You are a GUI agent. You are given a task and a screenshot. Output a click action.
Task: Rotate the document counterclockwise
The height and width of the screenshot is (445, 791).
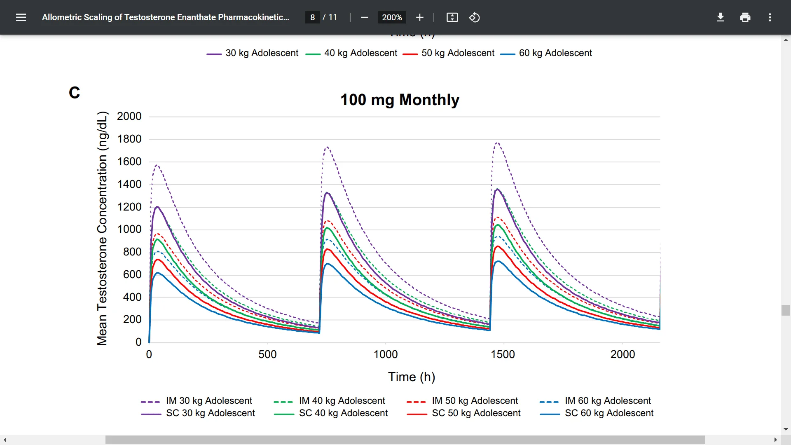(x=475, y=17)
